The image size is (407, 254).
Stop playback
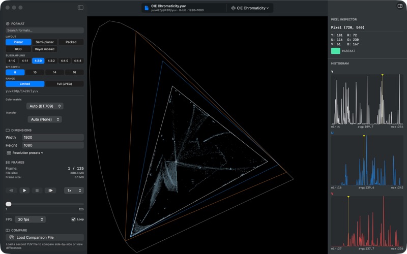(37, 190)
